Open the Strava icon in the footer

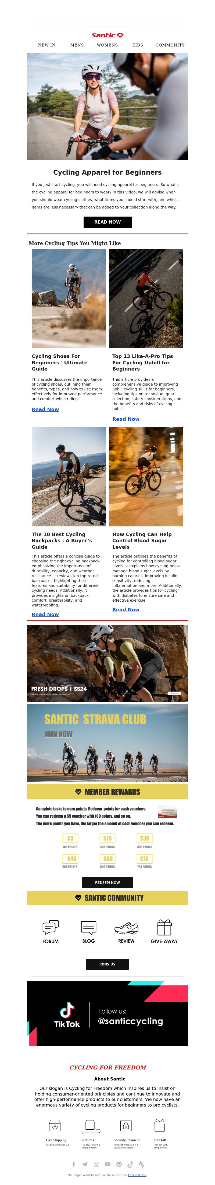(141, 1164)
